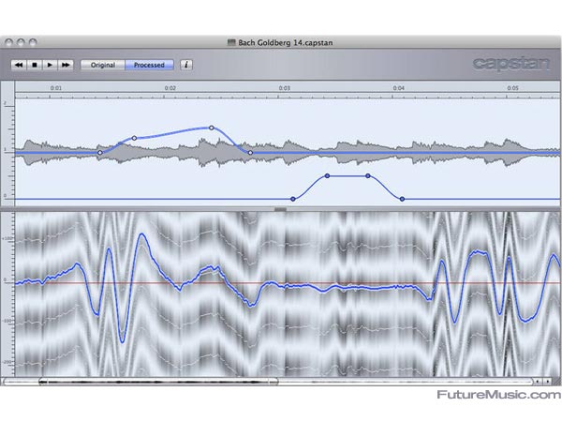Select the lower curve's left plateau node
Image resolution: width=562 pixels, height=422 pixels.
point(327,176)
